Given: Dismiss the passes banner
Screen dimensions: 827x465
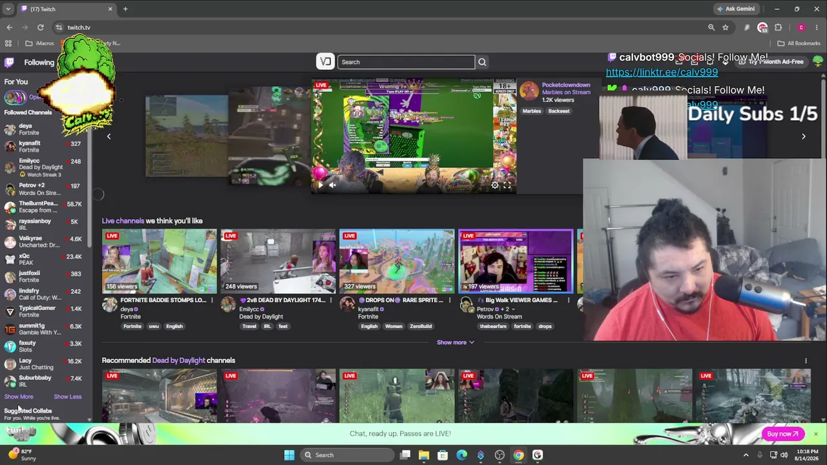Looking at the screenshot, I should point(816,434).
